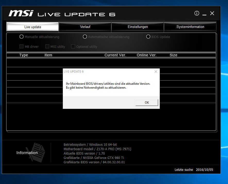Screen dimensions: 228x184
Task: Click 'Aktuelle BIOS version / 1.70' text
Action: pyautogui.click(x=84, y=153)
